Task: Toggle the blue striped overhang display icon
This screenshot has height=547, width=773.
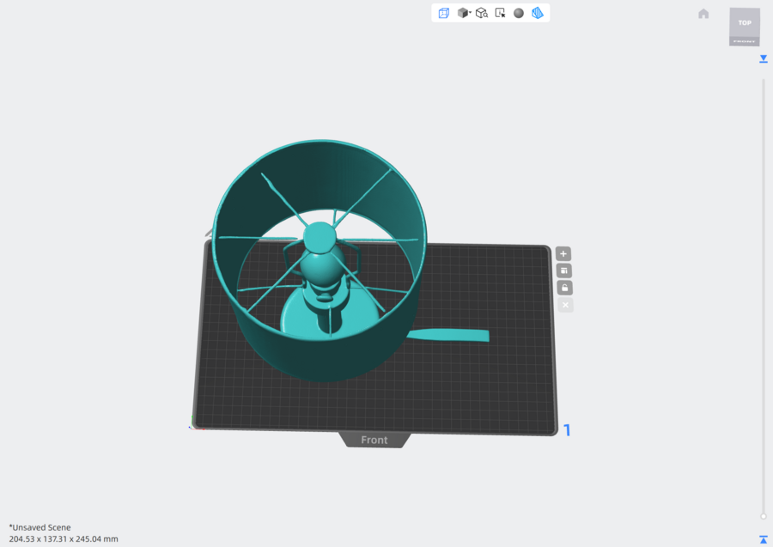Action: (x=538, y=13)
